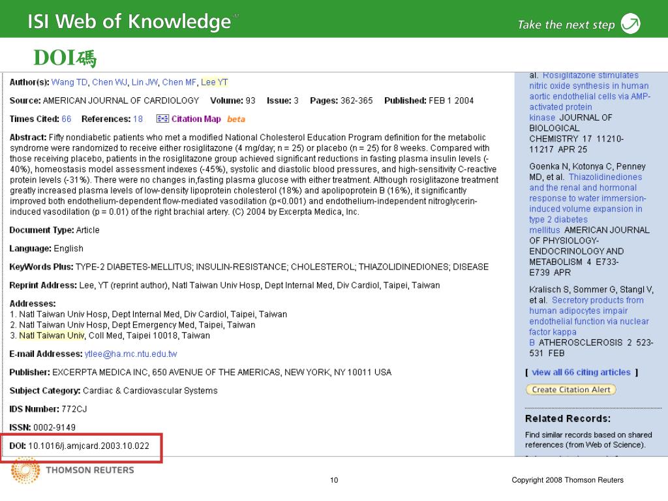Click the Citation Map icon
This screenshot has width=668, height=501.
162,119
